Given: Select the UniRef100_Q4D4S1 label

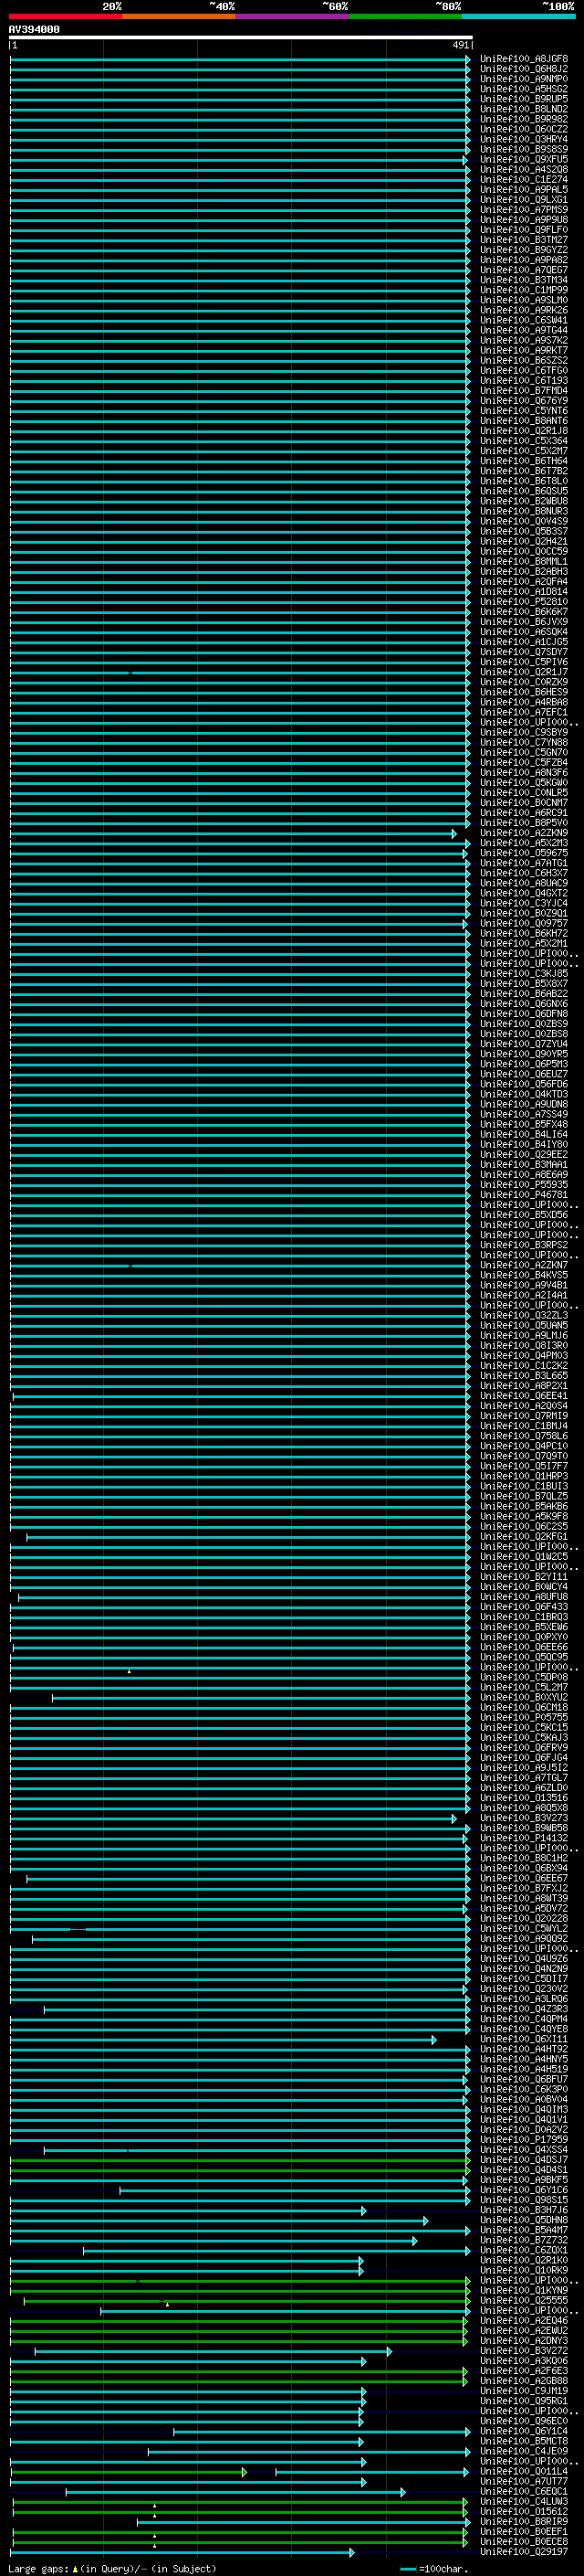Looking at the screenshot, I should (524, 2170).
